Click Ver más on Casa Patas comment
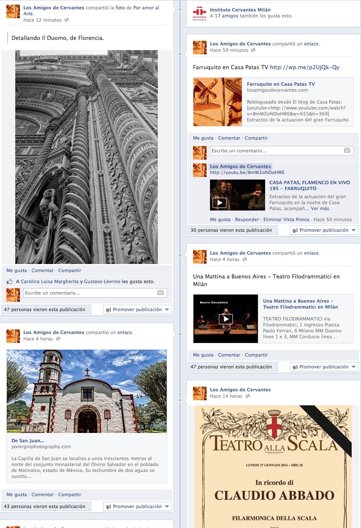 [x=320, y=208]
